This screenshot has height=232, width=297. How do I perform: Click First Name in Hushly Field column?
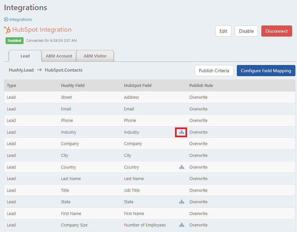(x=71, y=213)
